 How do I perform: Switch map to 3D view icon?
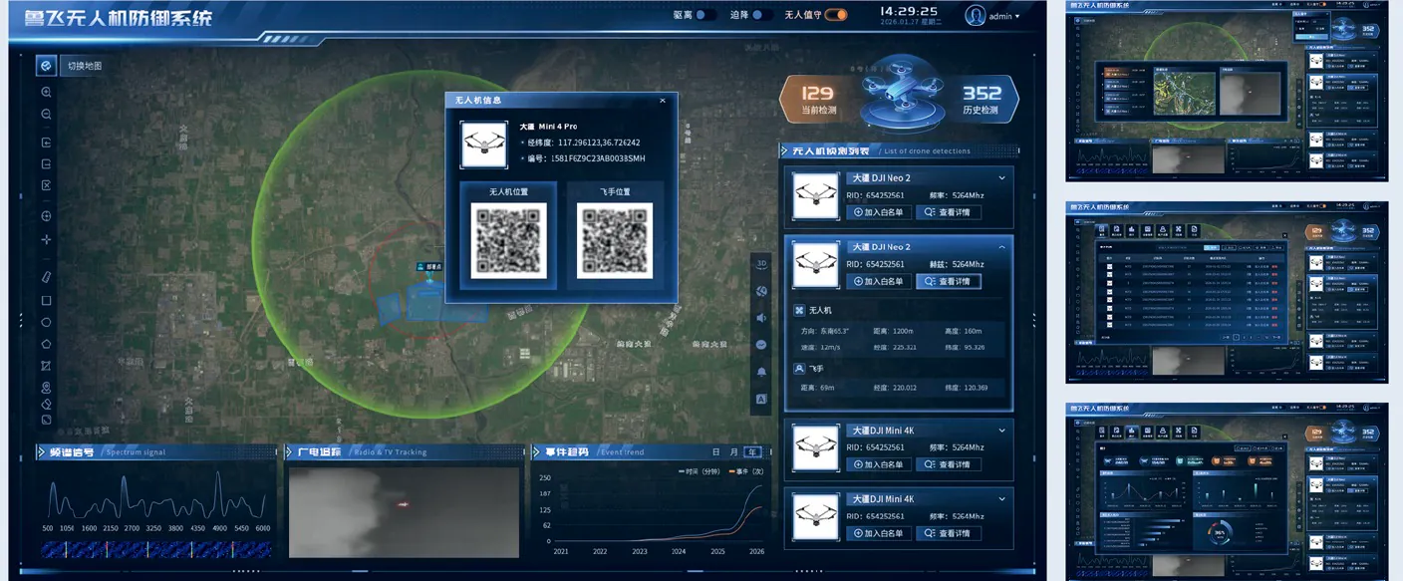pyautogui.click(x=761, y=264)
